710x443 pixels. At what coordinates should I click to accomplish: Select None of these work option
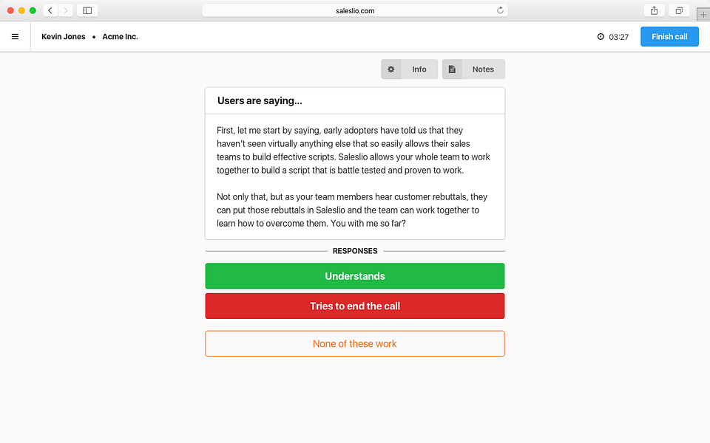click(x=355, y=343)
